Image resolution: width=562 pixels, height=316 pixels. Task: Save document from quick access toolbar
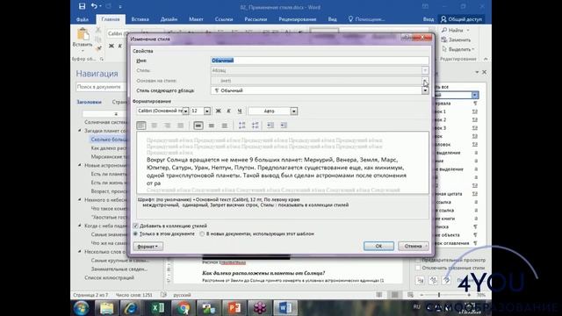click(x=82, y=6)
